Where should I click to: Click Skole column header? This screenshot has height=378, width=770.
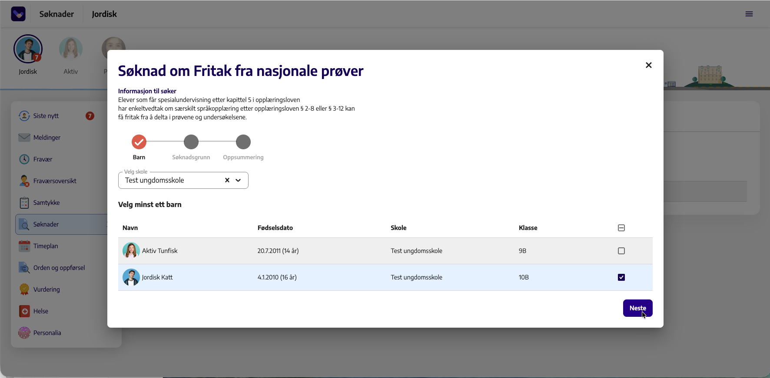(x=398, y=228)
